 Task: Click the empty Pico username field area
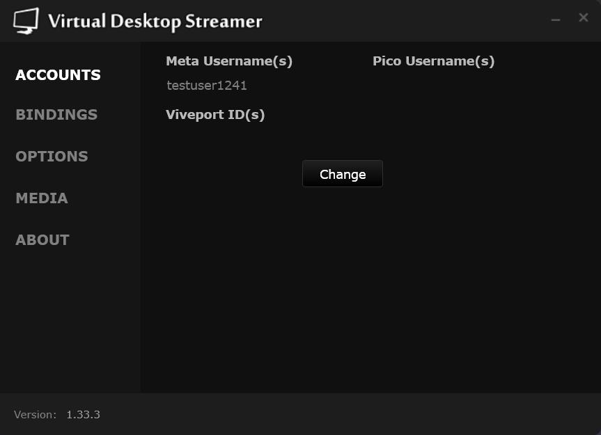coord(433,85)
